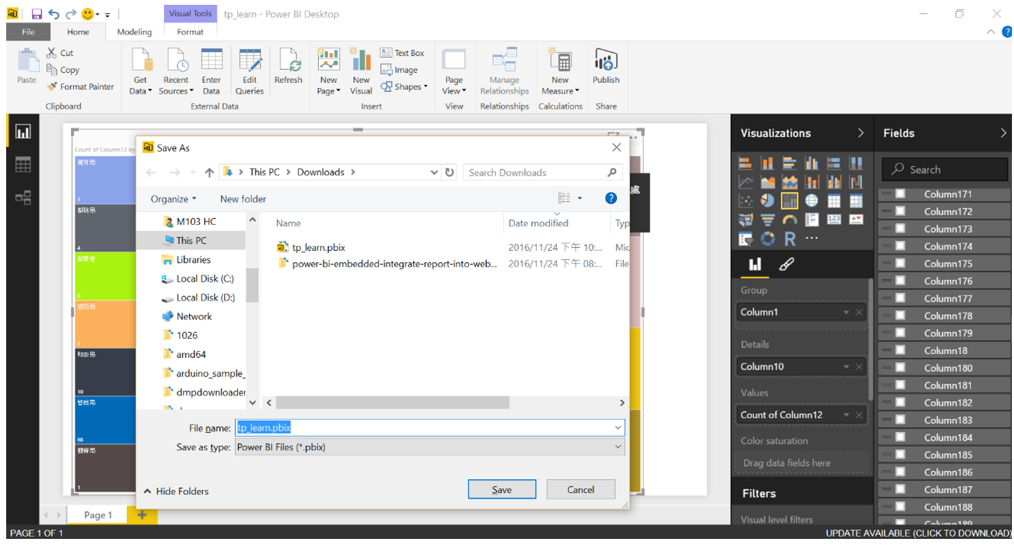Select the Treemap visualization icon
This screenshot has height=554, width=1014.
pyautogui.click(x=789, y=201)
